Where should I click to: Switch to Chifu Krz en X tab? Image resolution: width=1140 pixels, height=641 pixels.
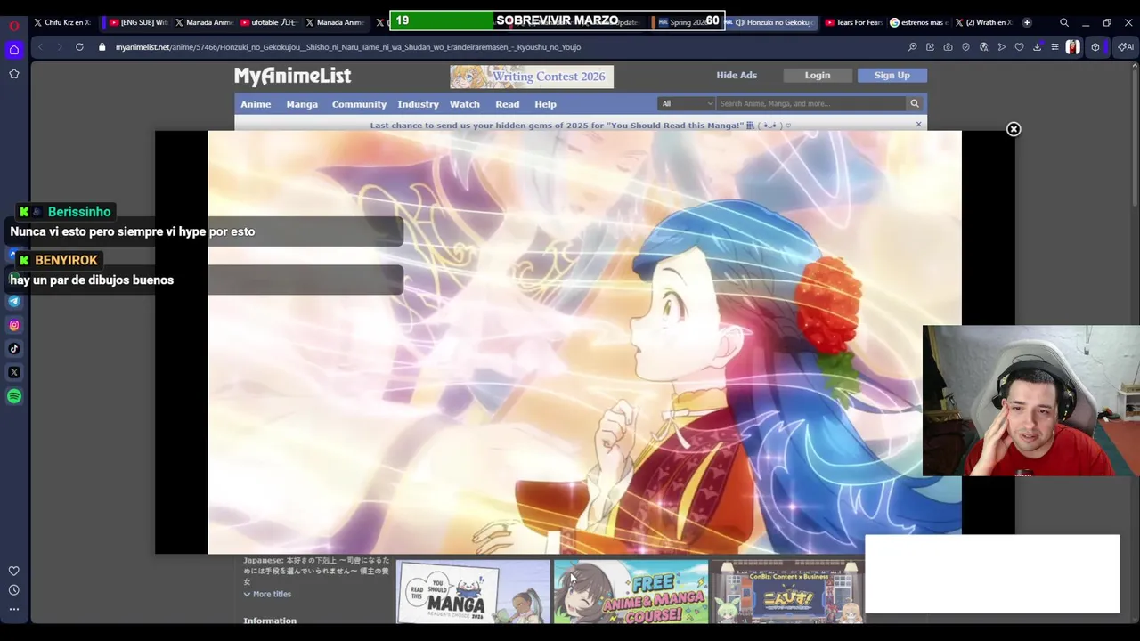pos(62,22)
